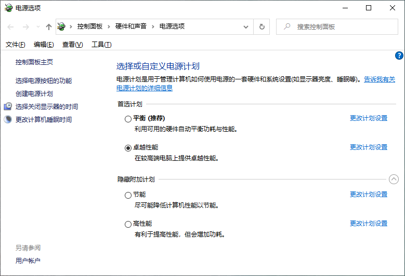The image size is (405, 276).
Task: Select the 卓越性能 power plan
Action: 128,148
